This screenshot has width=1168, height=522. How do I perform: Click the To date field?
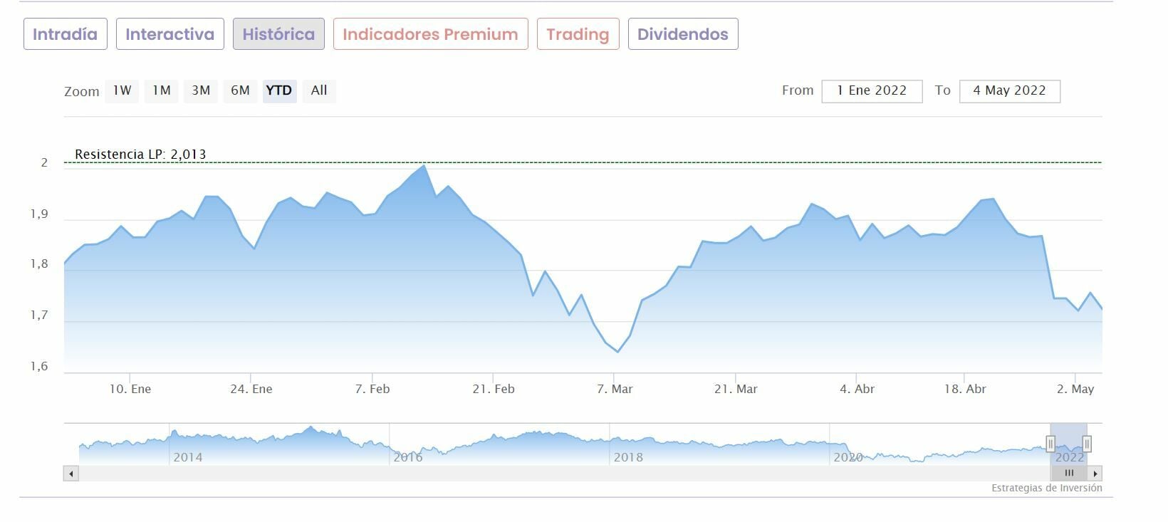pyautogui.click(x=1009, y=91)
